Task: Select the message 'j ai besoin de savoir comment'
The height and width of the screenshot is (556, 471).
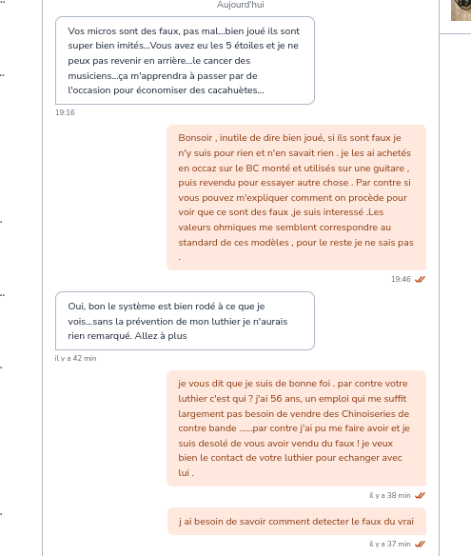Action: [x=297, y=522]
